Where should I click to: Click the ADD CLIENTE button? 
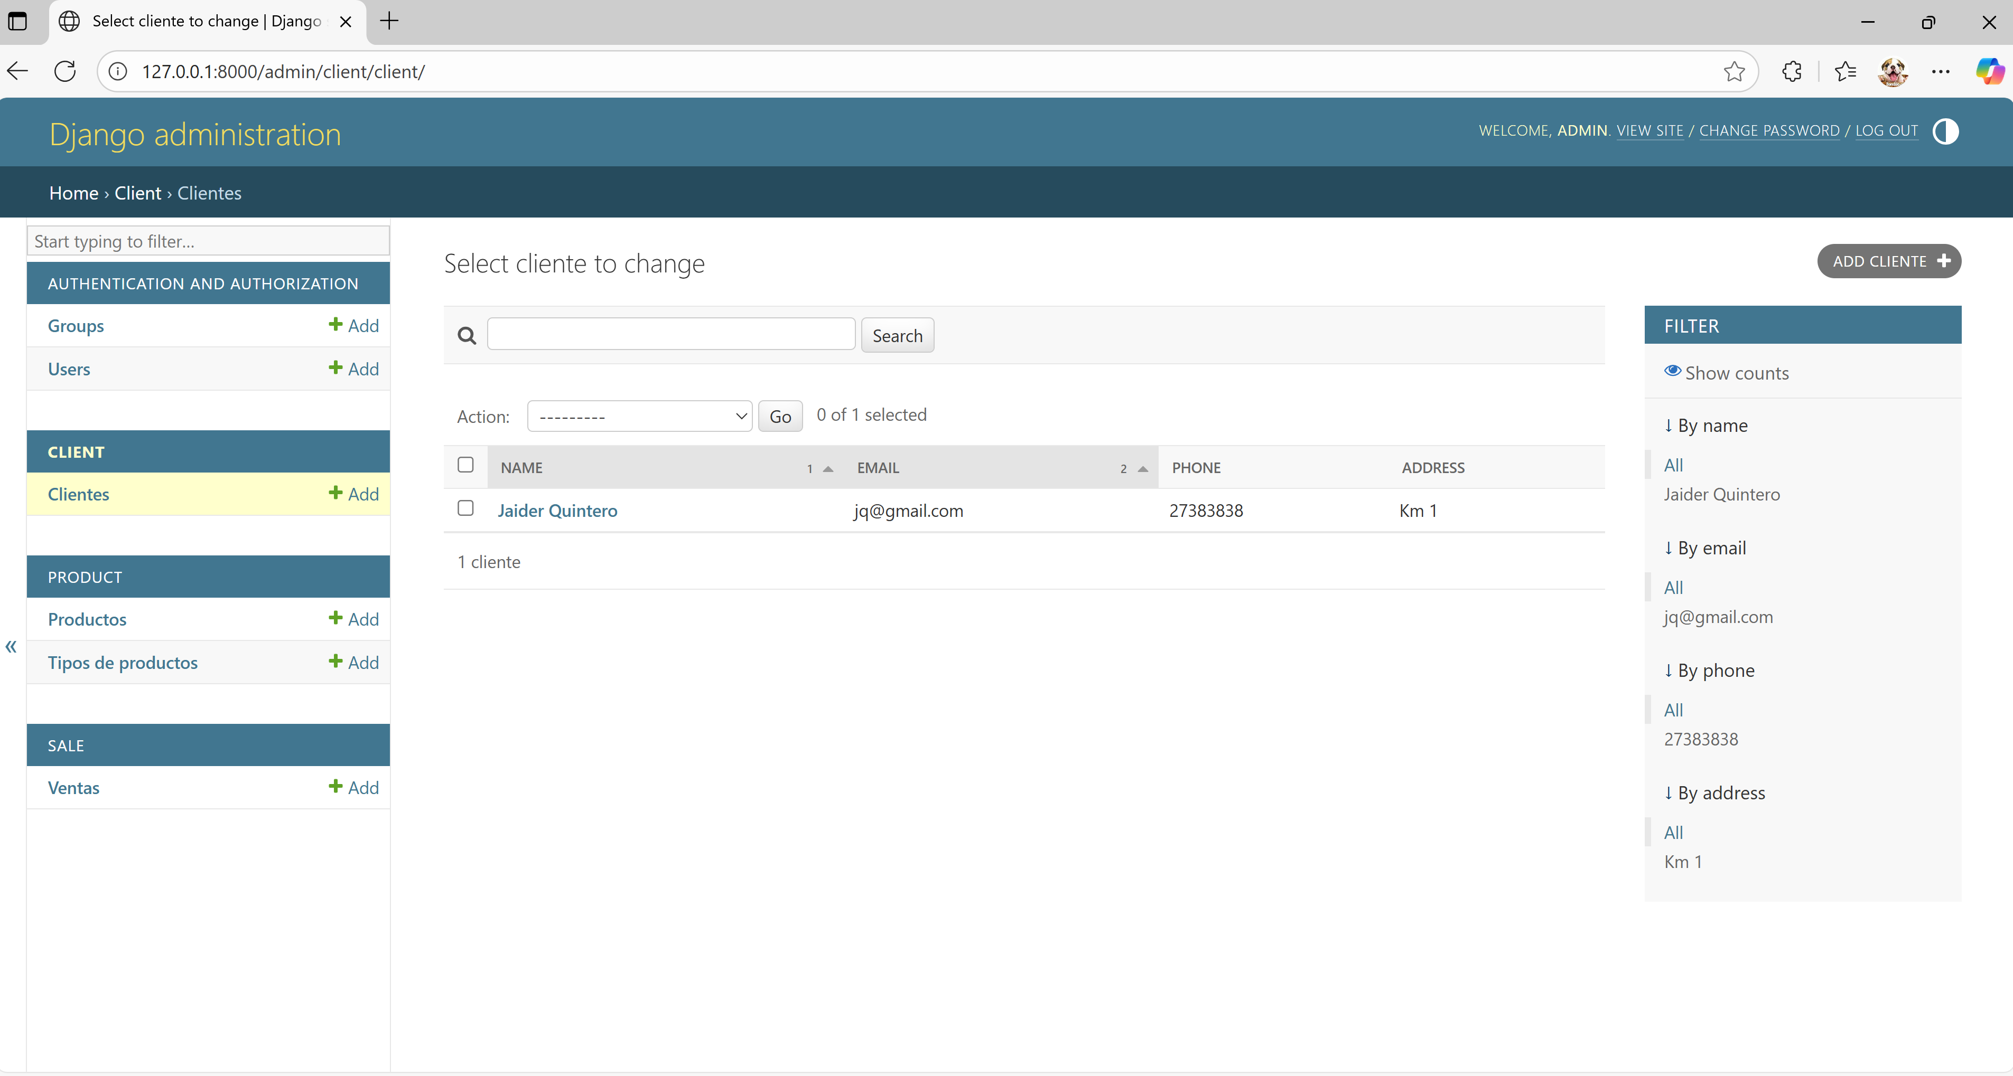[x=1888, y=261]
